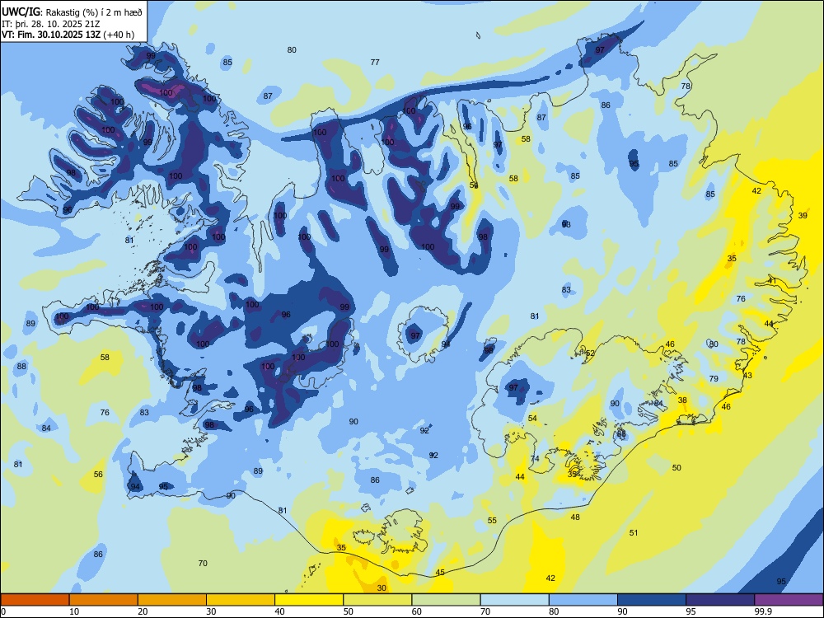Screen dimensions: 824x618
Task: Click the humidity value 54 on the map
Action: (532, 418)
